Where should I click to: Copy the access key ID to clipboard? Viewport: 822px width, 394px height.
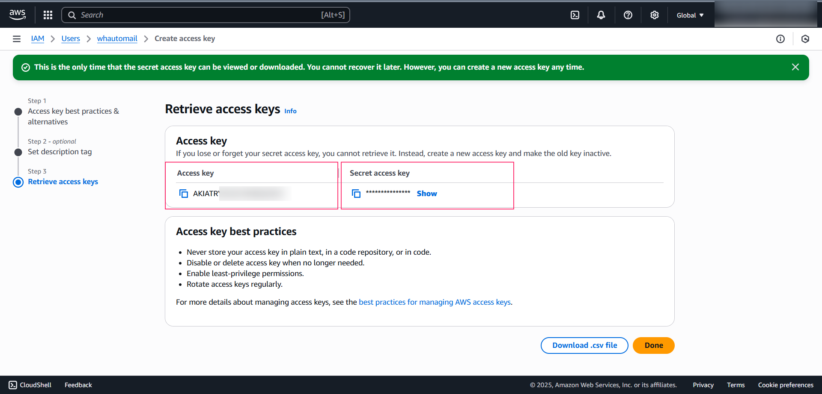pos(184,193)
